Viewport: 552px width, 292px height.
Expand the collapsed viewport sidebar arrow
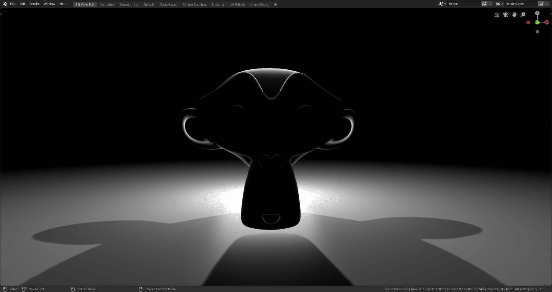(x=1, y=13)
